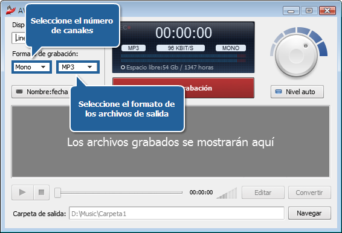Click the Editar button
This screenshot has width=342, height=233.
[x=263, y=193]
